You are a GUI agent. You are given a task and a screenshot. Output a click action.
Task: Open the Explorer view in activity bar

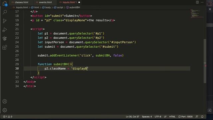5,3
